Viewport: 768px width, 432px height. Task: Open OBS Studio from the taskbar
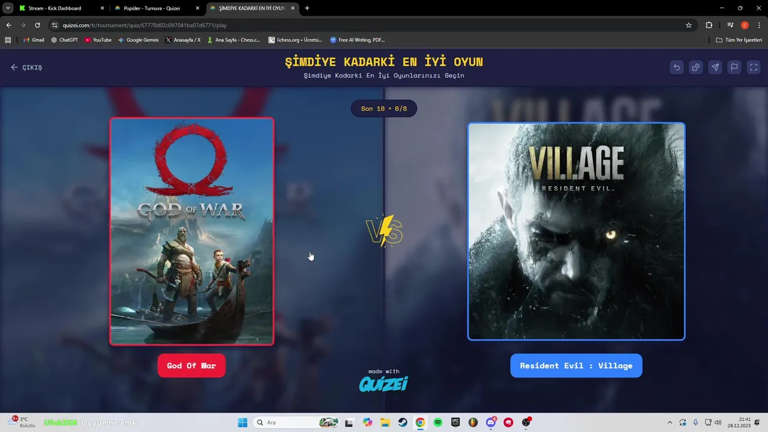tap(526, 422)
